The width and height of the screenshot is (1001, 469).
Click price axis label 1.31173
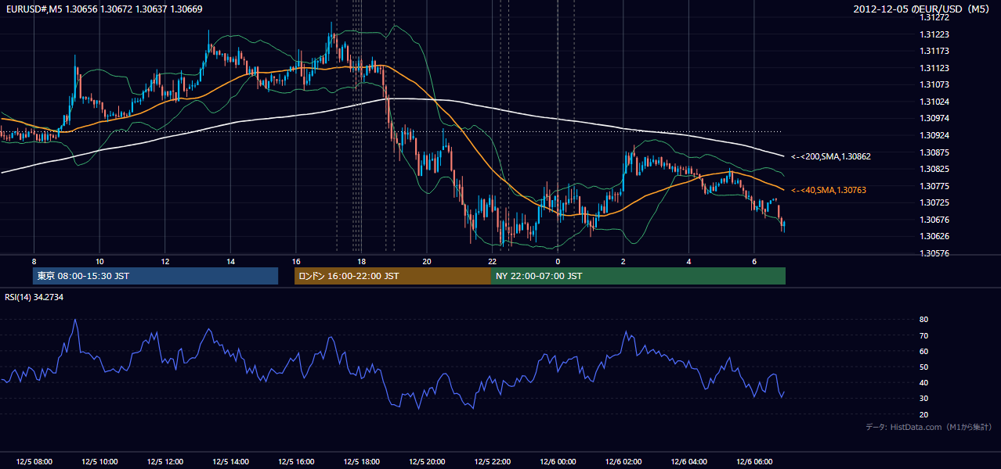click(x=935, y=51)
